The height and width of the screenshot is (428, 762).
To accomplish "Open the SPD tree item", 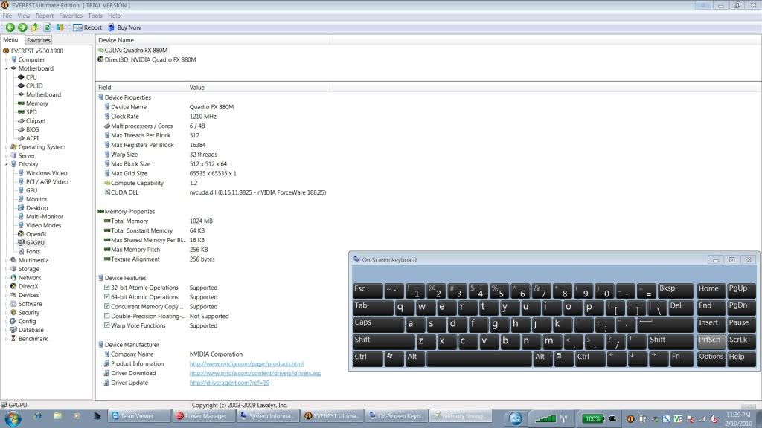I will pyautogui.click(x=31, y=112).
